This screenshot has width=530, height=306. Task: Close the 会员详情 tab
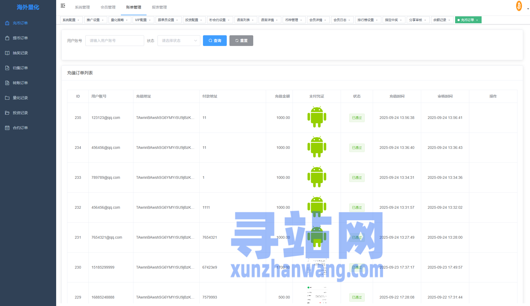pyautogui.click(x=325, y=20)
